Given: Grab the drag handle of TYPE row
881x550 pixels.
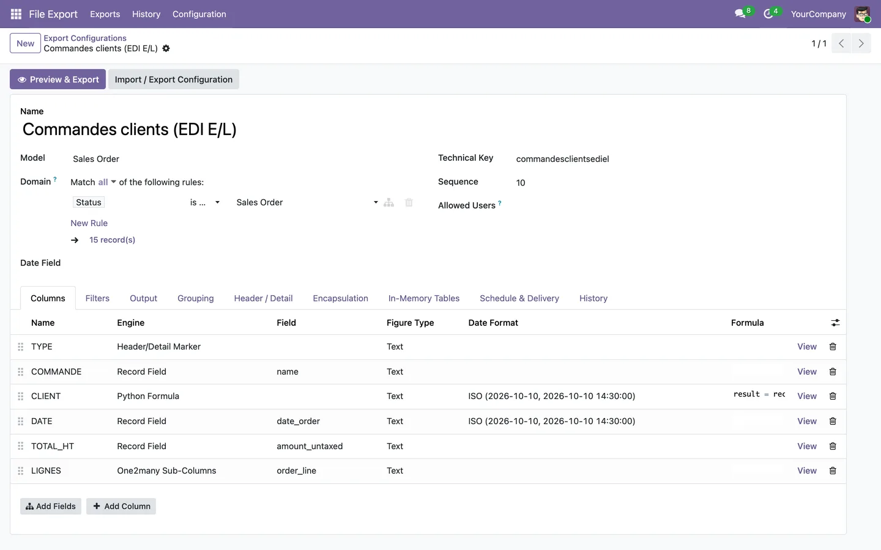Looking at the screenshot, I should (x=21, y=346).
